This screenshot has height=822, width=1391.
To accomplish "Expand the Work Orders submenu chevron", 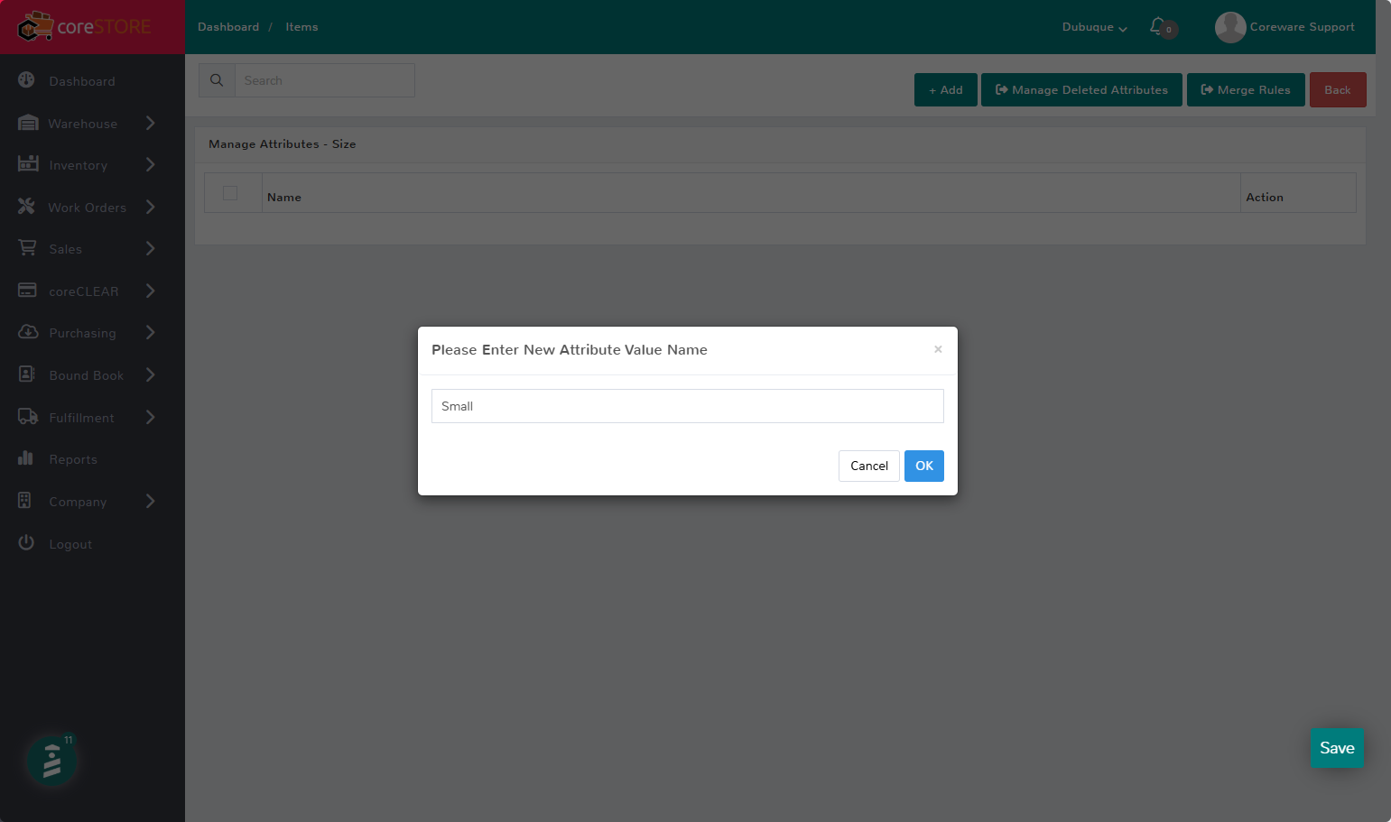I will (151, 207).
